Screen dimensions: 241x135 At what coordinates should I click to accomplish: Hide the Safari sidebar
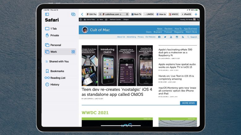click(x=47, y=14)
